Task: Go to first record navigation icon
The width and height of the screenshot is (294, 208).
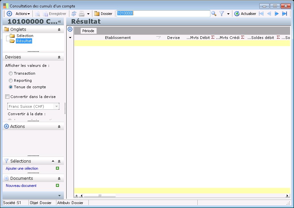Action: [261, 14]
